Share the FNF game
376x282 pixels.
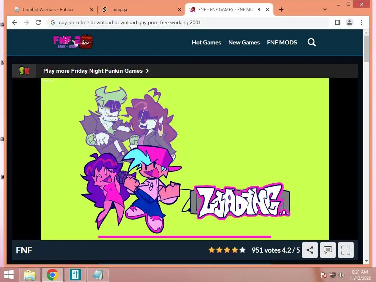click(x=310, y=250)
